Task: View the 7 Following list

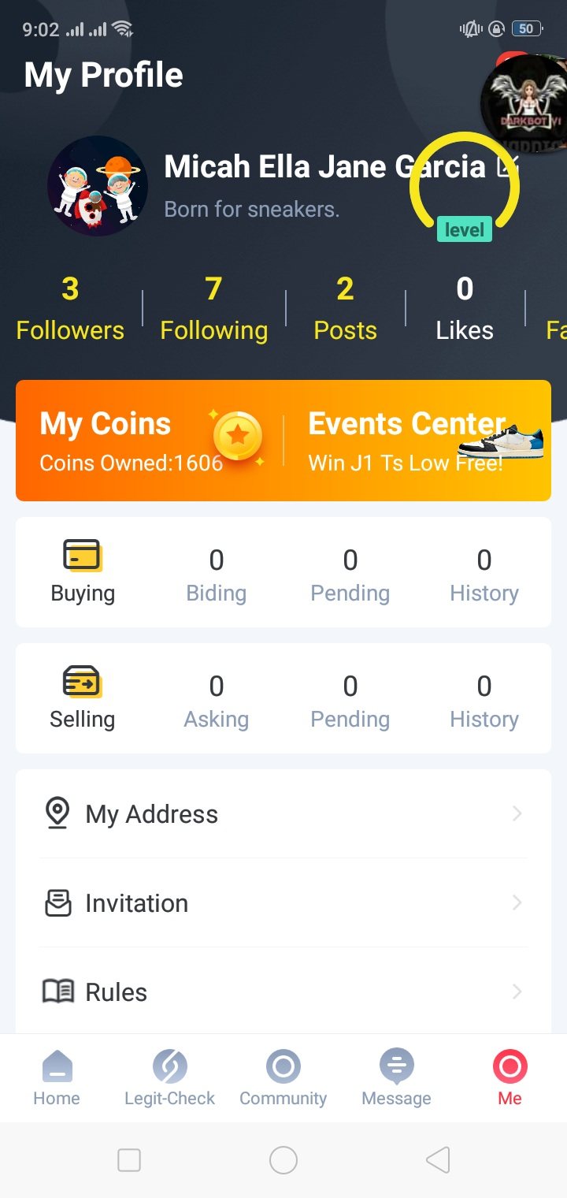Action: pos(213,309)
